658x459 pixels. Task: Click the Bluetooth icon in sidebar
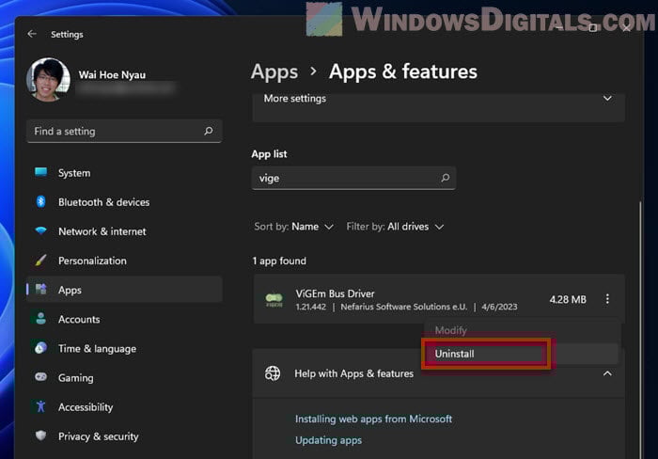(x=40, y=201)
